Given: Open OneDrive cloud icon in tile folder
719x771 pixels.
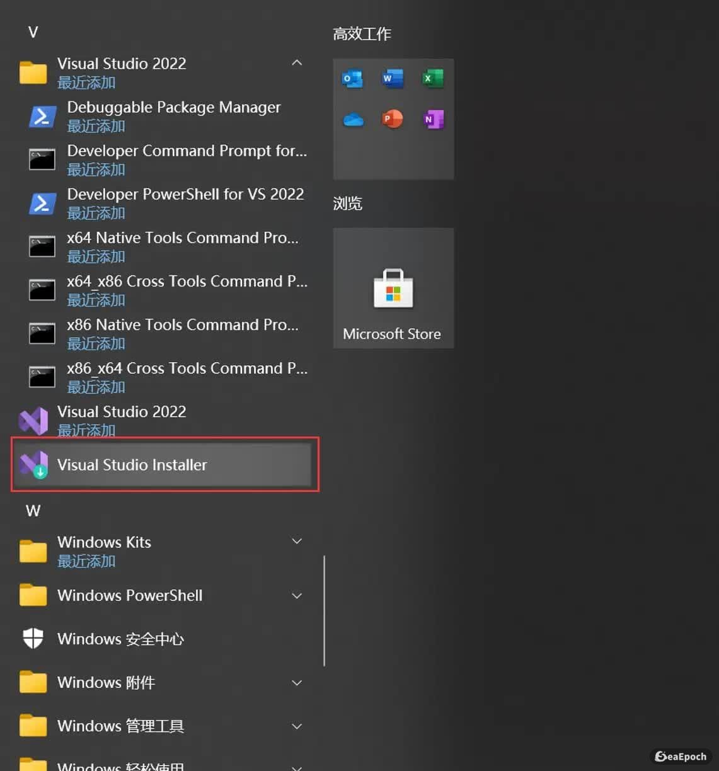Looking at the screenshot, I should point(353,119).
